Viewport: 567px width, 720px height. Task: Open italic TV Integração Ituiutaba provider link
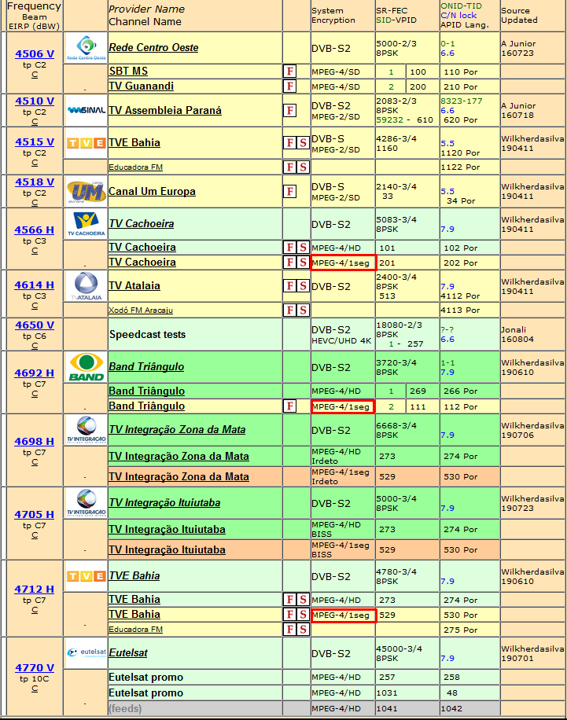(164, 502)
